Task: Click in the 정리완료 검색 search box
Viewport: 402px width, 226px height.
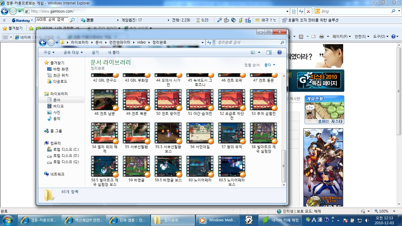Action: 247,42
